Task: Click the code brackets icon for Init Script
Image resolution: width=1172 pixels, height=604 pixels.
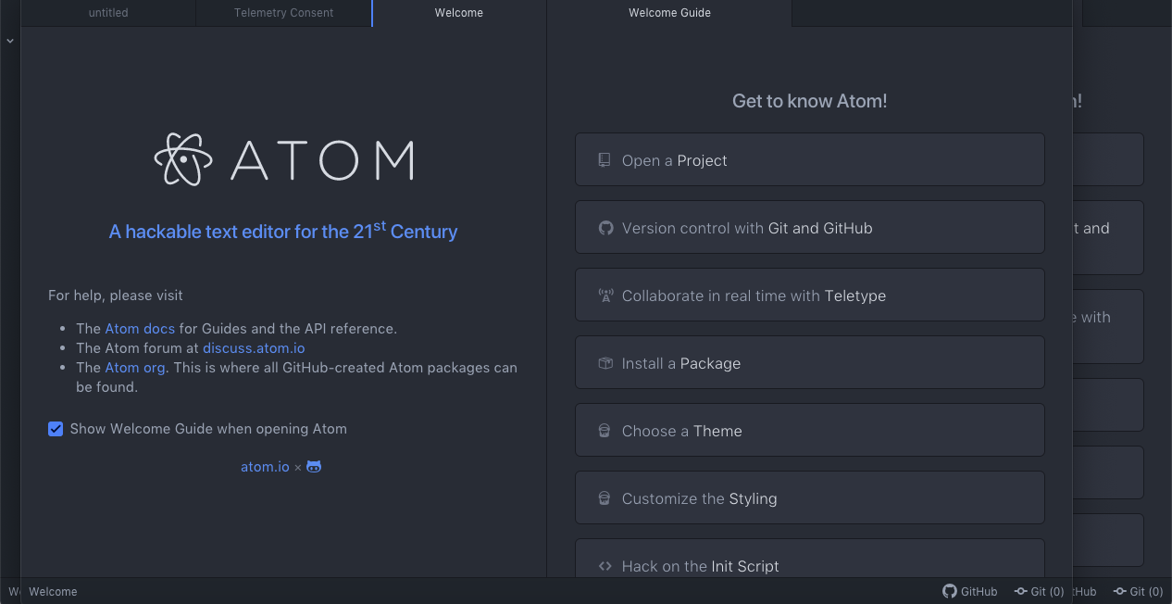Action: (605, 566)
